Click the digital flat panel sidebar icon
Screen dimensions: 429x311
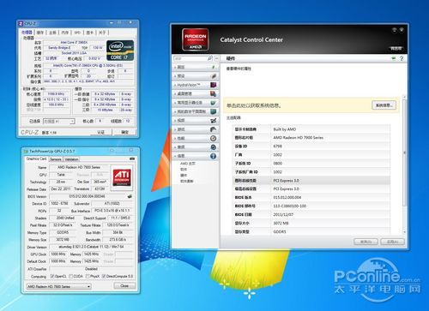pyautogui.click(x=214, y=111)
